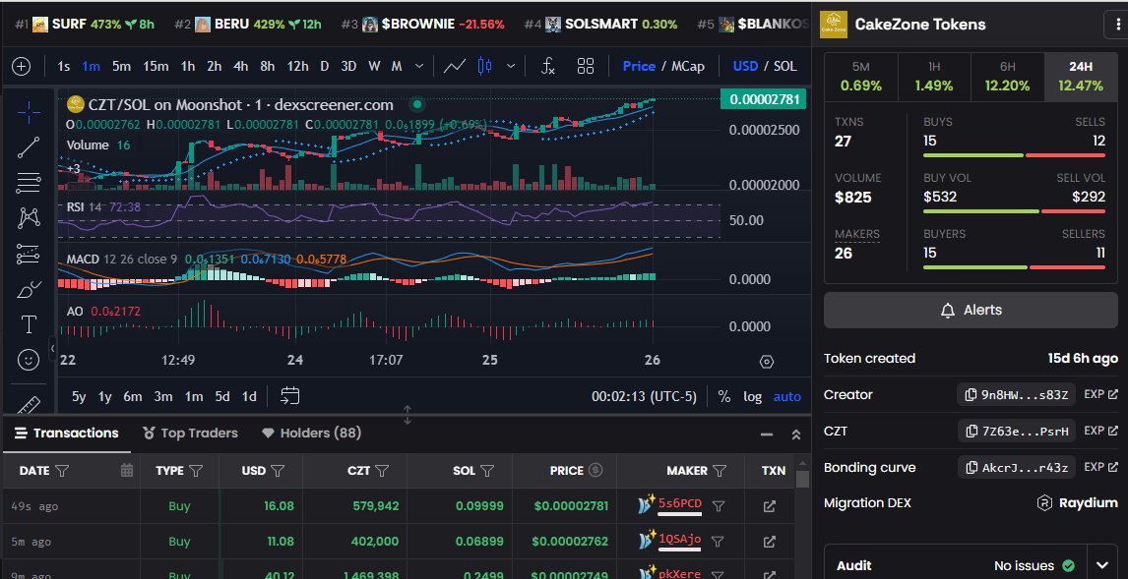The height and width of the screenshot is (579, 1128).
Task: Open the emoji icons tool
Action: 29,360
